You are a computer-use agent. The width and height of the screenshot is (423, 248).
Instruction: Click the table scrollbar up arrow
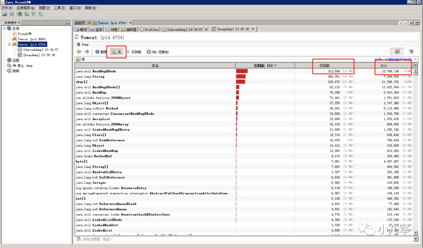[x=416, y=71]
